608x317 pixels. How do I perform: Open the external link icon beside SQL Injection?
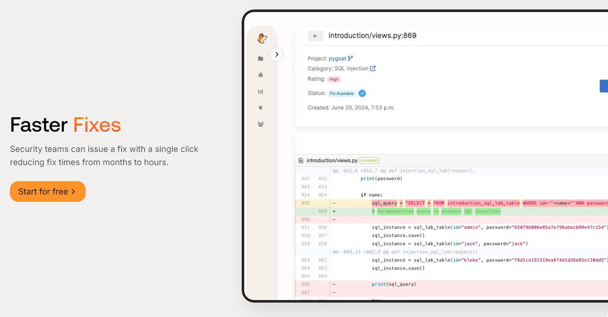373,68
